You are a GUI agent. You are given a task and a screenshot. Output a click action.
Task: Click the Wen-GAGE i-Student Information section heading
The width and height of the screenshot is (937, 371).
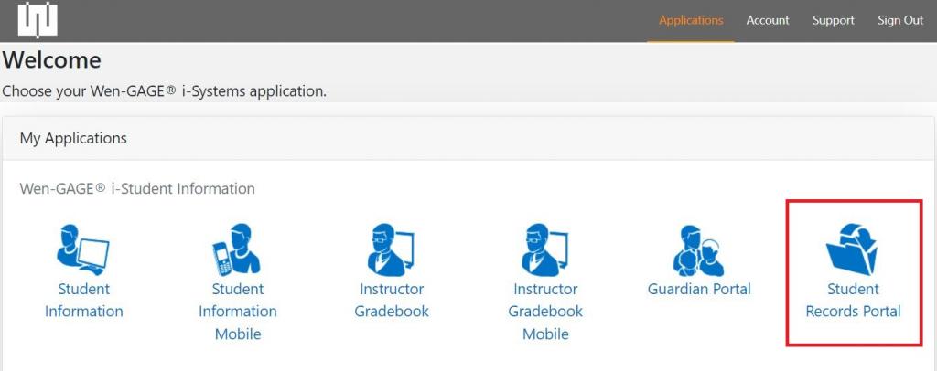pos(137,189)
